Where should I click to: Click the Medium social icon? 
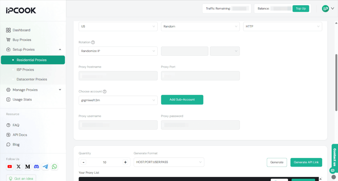coord(28,167)
